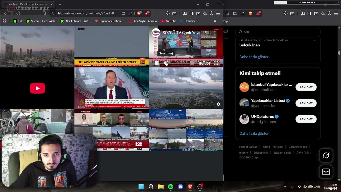Open Leo AI in Multi TV window

pyautogui.click(x=205, y=13)
